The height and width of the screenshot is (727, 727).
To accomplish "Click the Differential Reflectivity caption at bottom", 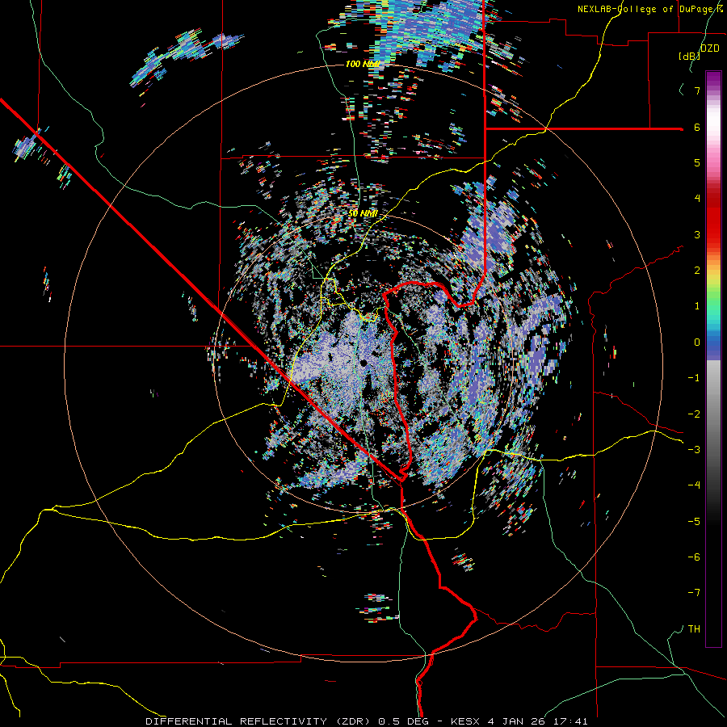I will click(366, 721).
